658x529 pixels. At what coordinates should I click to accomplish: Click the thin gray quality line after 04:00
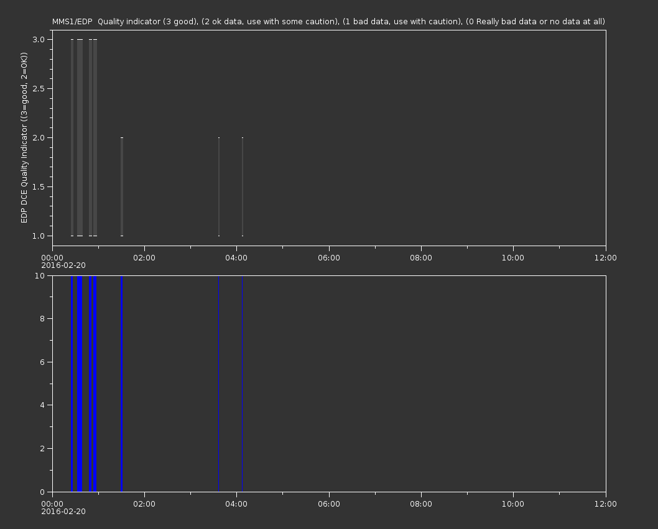tap(243, 186)
